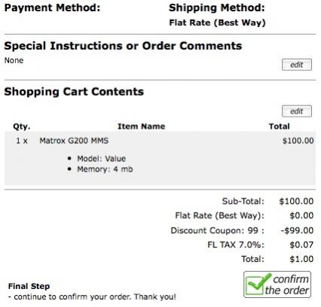The image size is (321, 307).
Task: Click the Qty. column header
Action: (22, 126)
